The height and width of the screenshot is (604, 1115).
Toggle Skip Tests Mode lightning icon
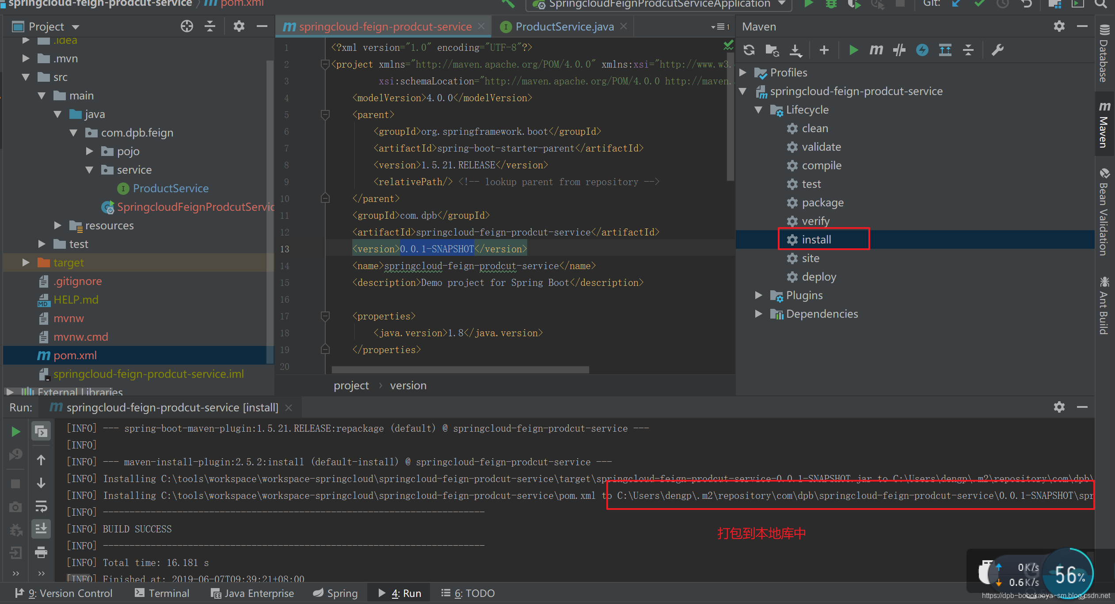[x=922, y=50]
